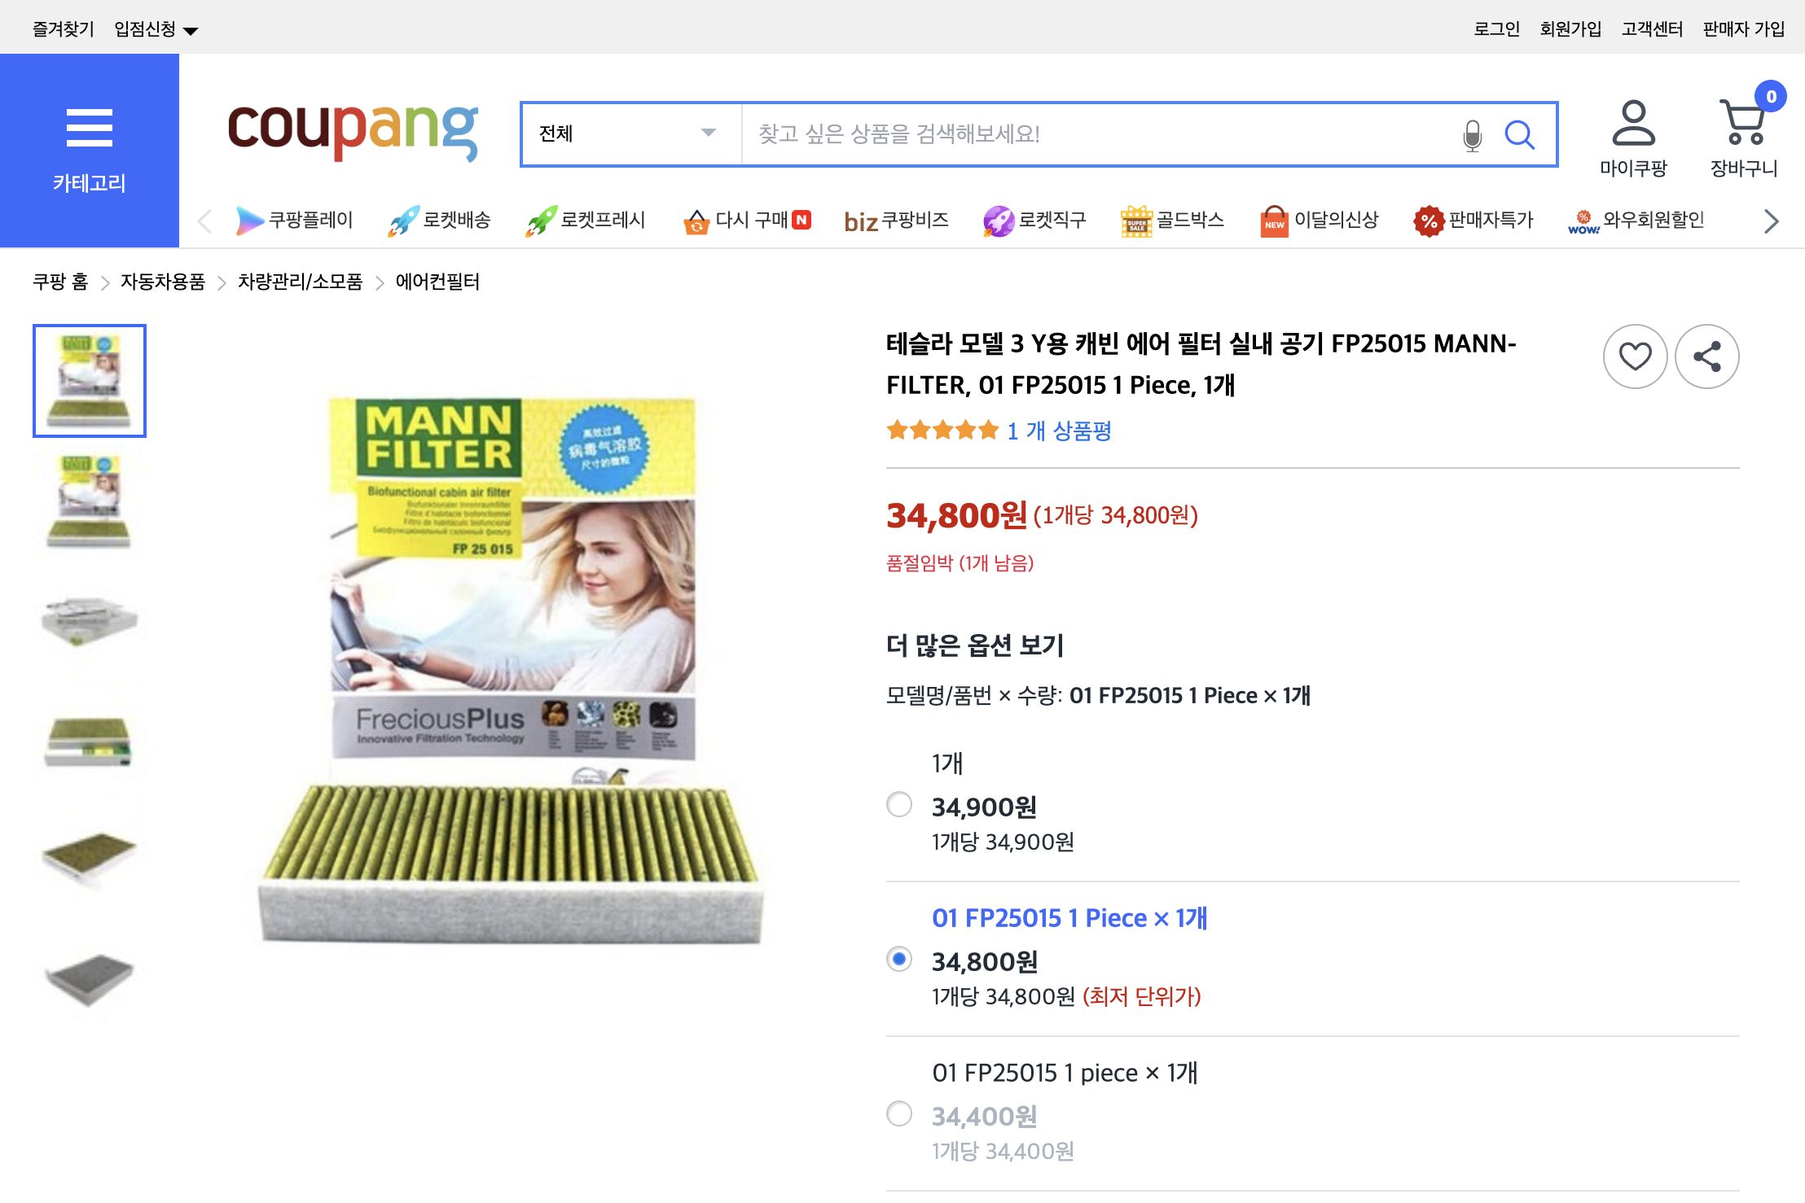Click the search magnifier icon
Viewport: 1805px width, 1203px height.
coord(1520,135)
